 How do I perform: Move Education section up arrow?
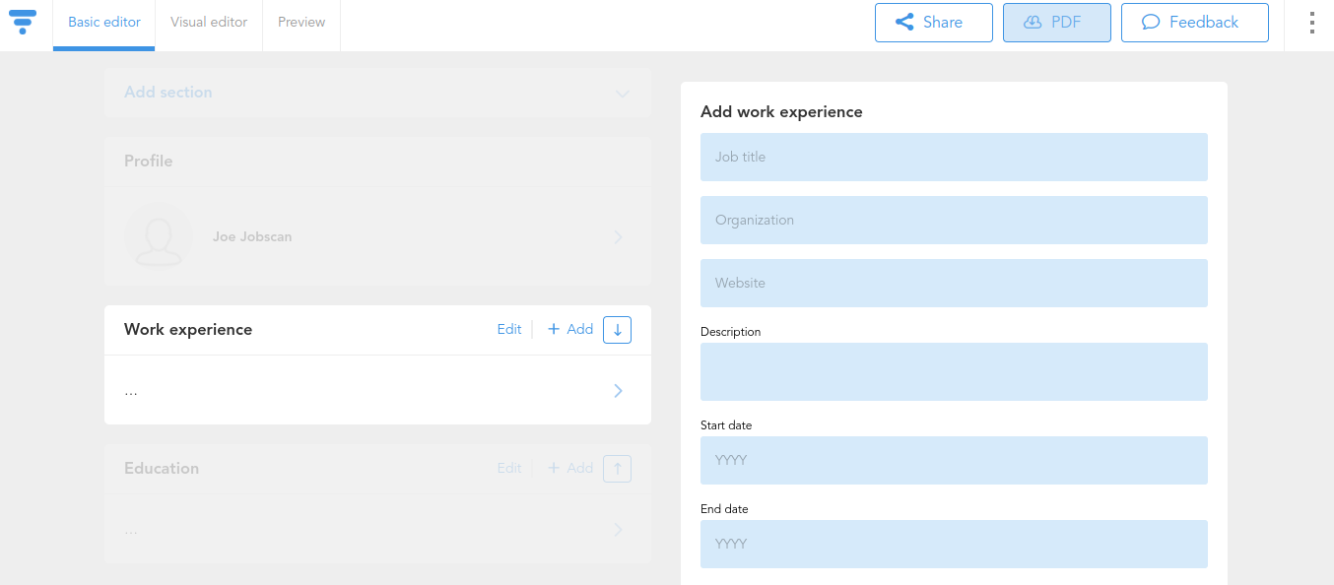[617, 469]
